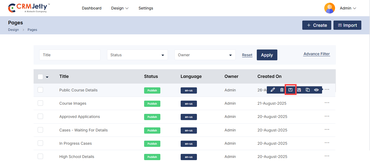This screenshot has width=370, height=162.
Task: Click the Admin user avatar
Action: coord(329,8)
